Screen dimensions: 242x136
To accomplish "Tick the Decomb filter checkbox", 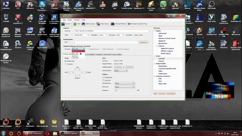I will pos(103,80).
